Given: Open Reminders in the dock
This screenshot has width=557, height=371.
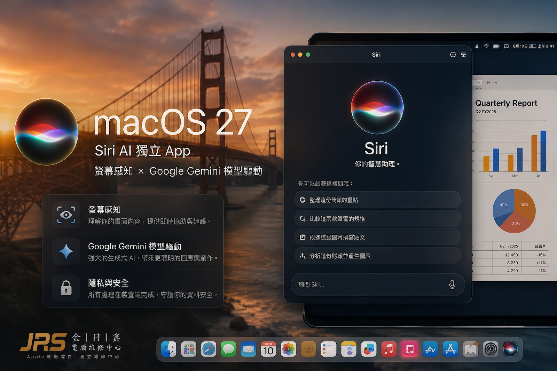Looking at the screenshot, I should 329,349.
